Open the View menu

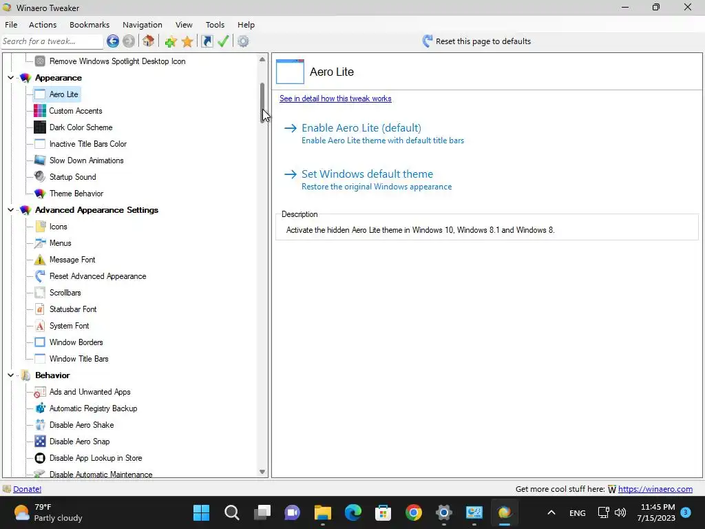coord(184,25)
